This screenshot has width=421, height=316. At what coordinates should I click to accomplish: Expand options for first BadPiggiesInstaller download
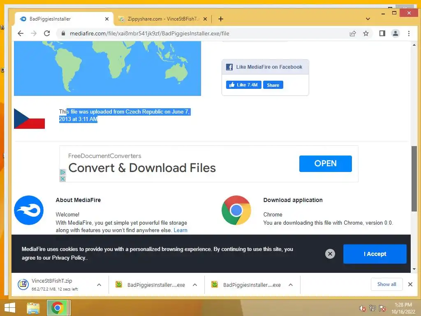pyautogui.click(x=195, y=285)
